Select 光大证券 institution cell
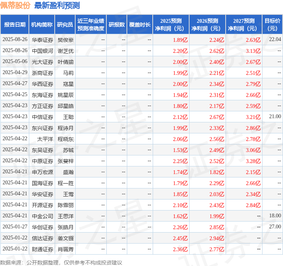The height and width of the screenshot is (266, 283). point(43,62)
